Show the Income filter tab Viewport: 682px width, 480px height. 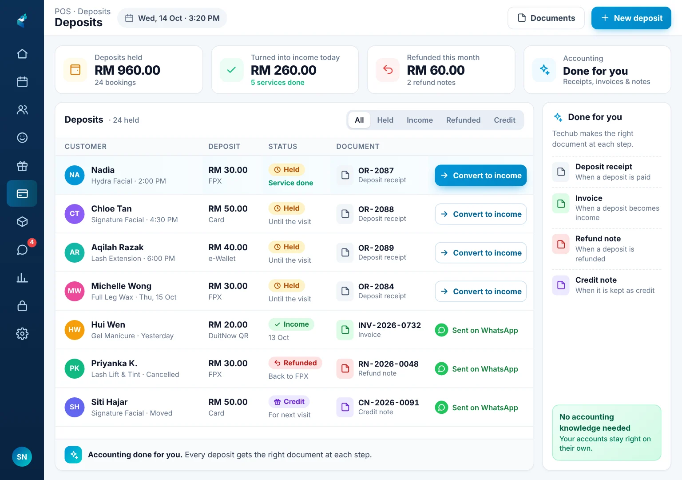[420, 120]
